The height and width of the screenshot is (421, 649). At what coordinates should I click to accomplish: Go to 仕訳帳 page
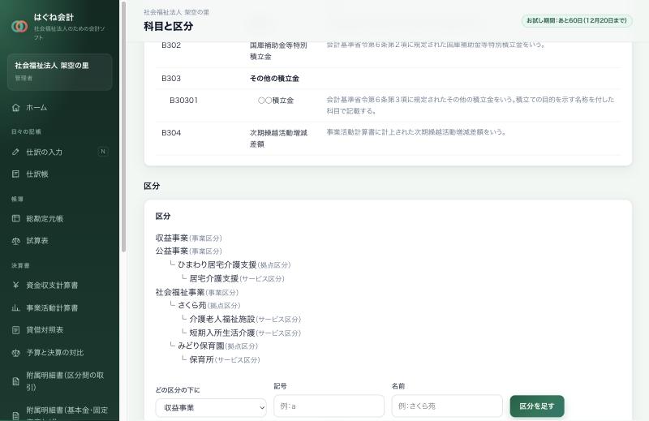(59, 174)
